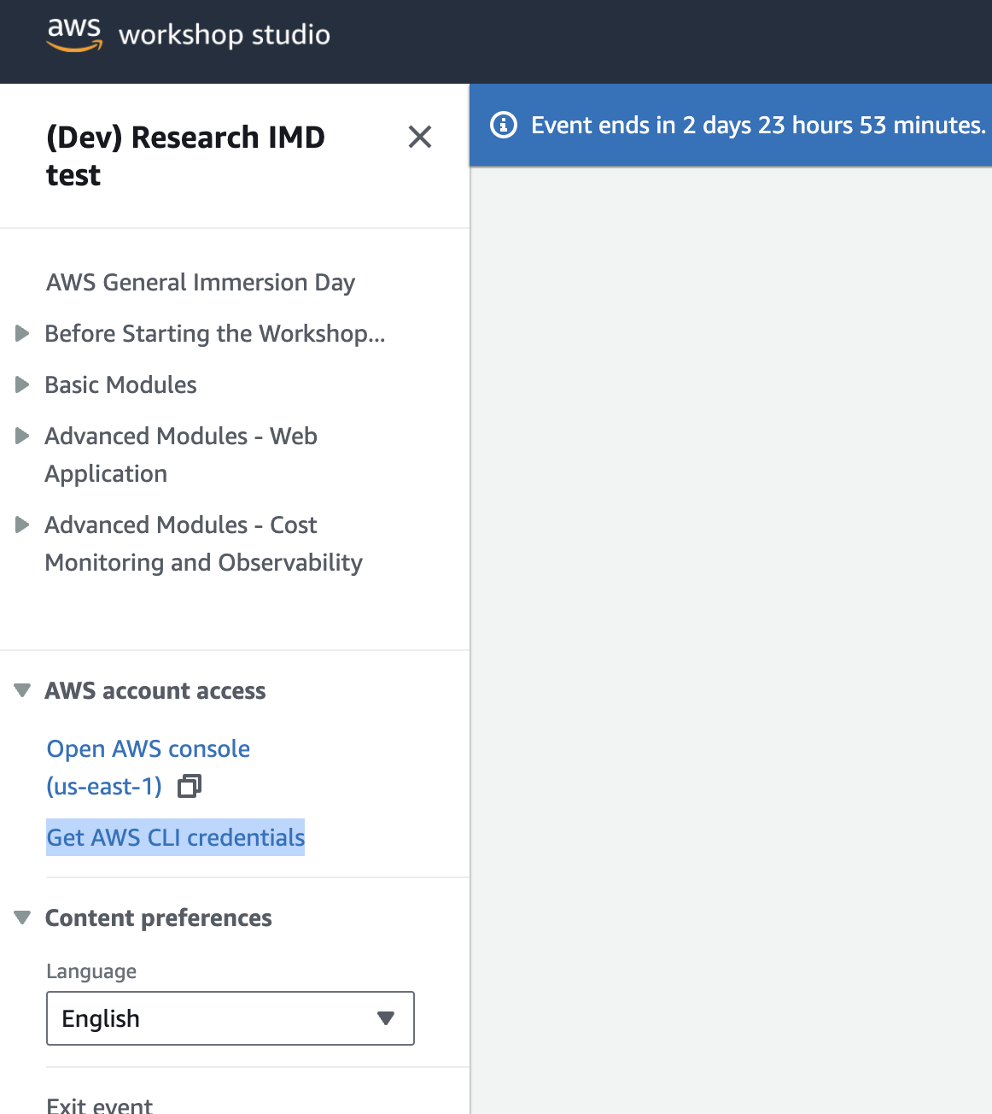Collapse the AWS account access section
992x1114 pixels.
[23, 690]
